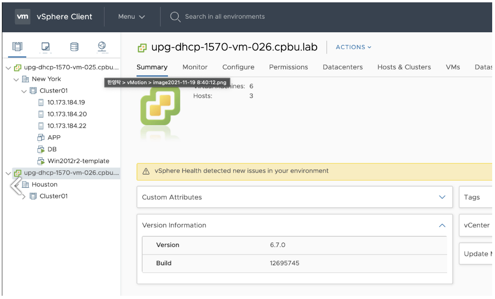Image resolution: width=495 pixels, height=299 pixels.
Task: Collapse the New York datacenter node
Action: click(16, 80)
